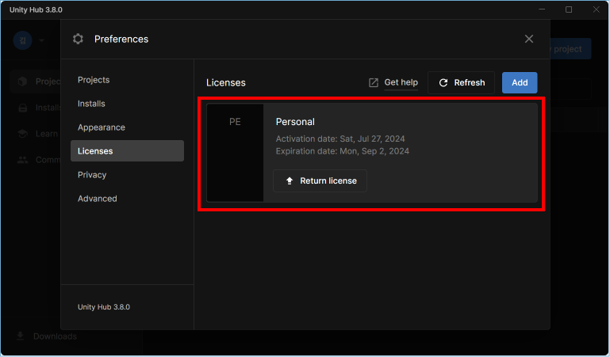Select the Licenses preferences tab
Screen dimensions: 610x357
coord(127,151)
